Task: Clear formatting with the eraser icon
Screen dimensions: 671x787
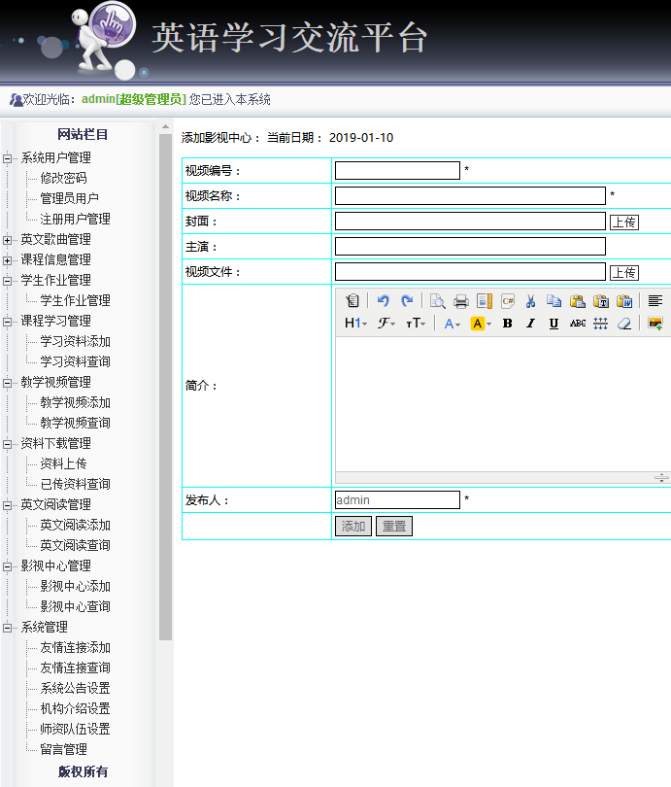Action: pyautogui.click(x=624, y=324)
